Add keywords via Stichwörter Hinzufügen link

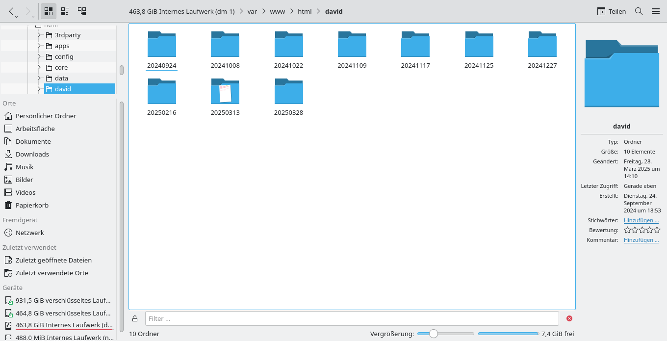[x=641, y=220]
